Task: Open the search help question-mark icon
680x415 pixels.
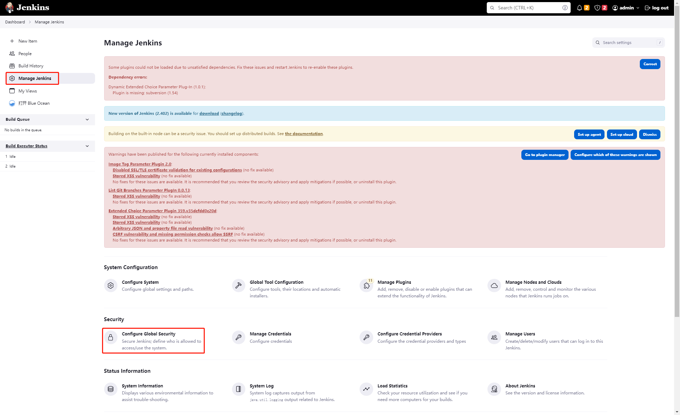Action: [565, 8]
